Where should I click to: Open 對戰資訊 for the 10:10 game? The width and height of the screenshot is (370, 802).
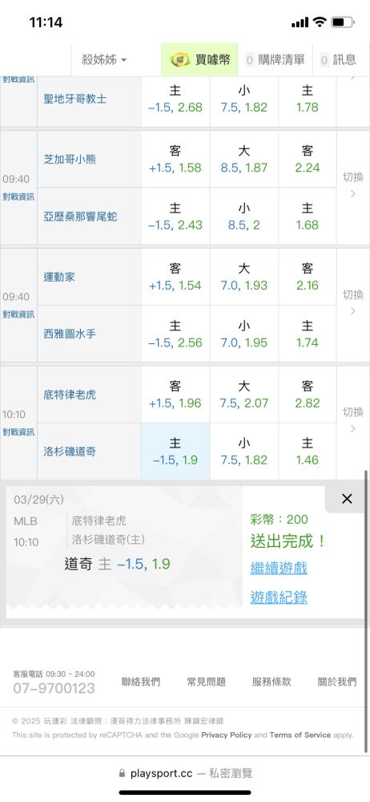[18, 432]
